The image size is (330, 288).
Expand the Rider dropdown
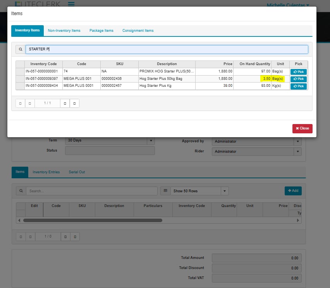click(297, 152)
